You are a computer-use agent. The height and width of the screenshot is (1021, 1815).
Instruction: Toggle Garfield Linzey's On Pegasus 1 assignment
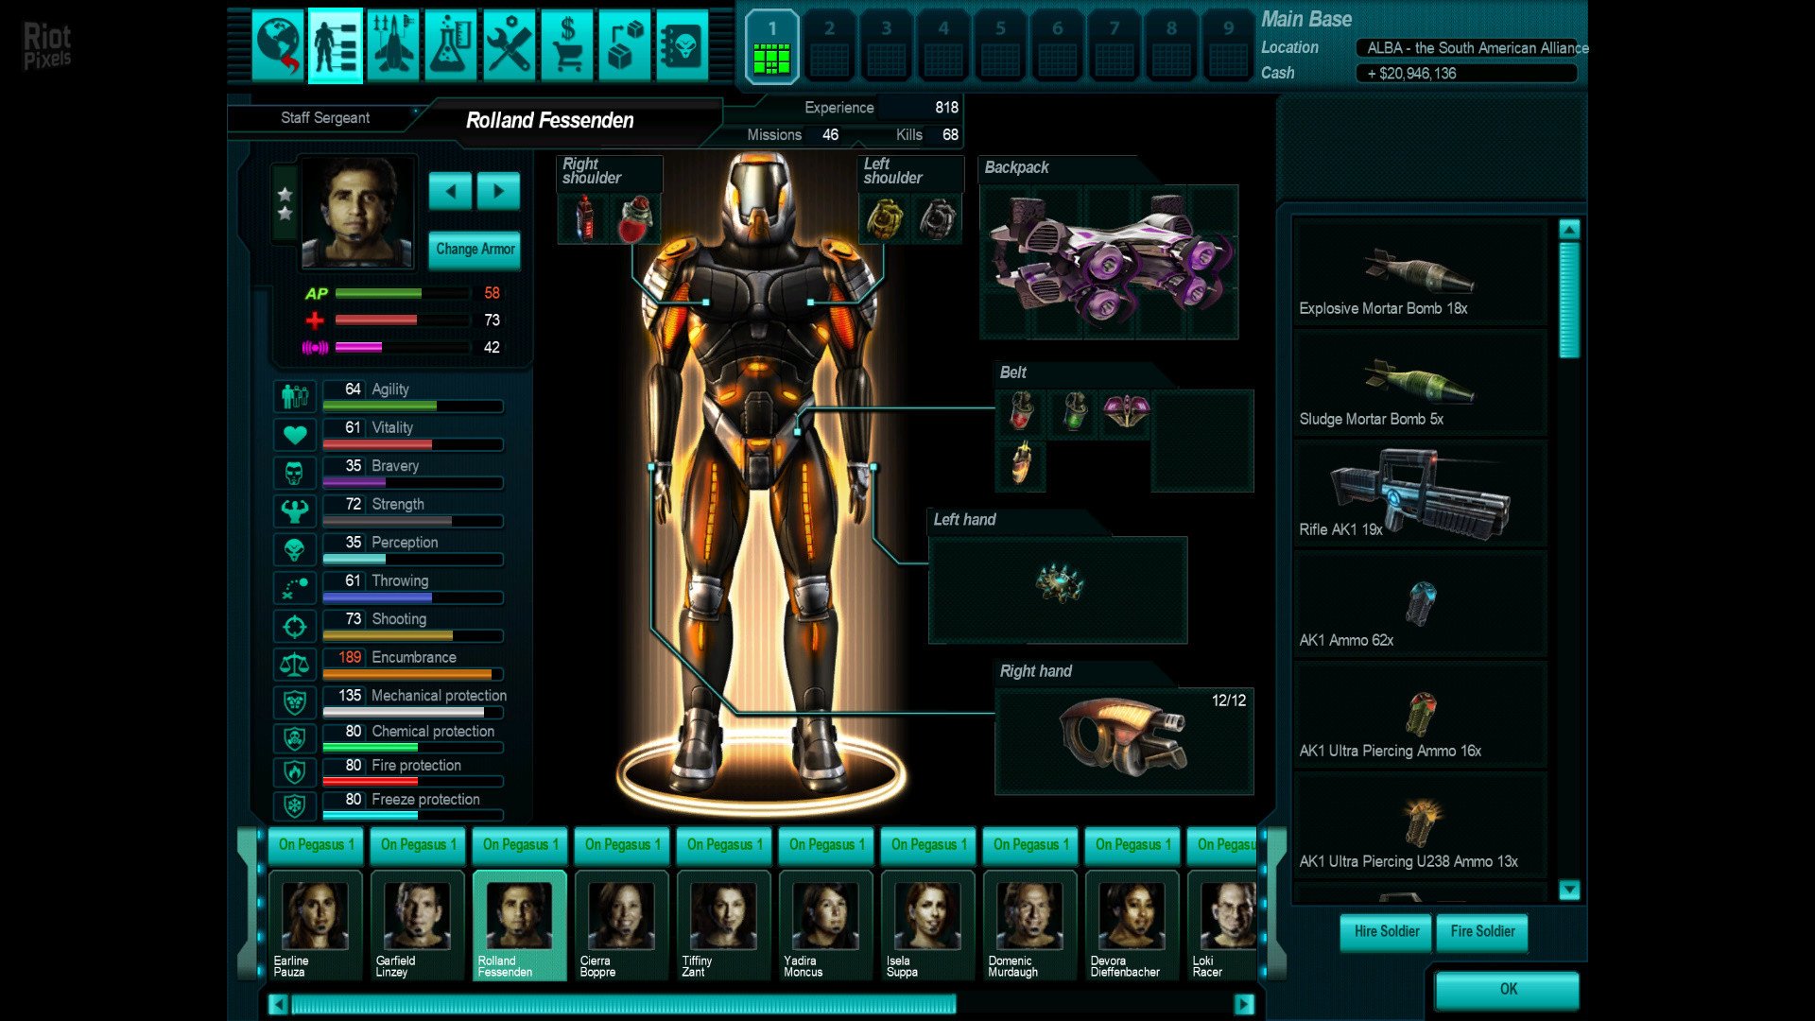click(417, 844)
